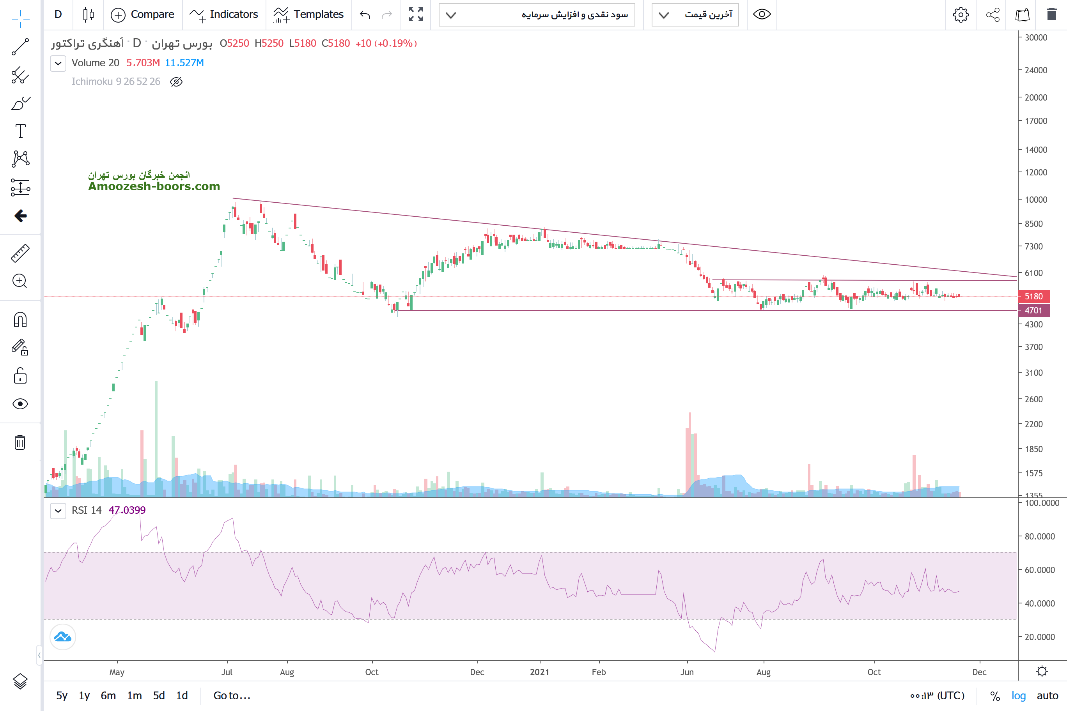The width and height of the screenshot is (1067, 711).
Task: Open the Templates menu
Action: (308, 14)
